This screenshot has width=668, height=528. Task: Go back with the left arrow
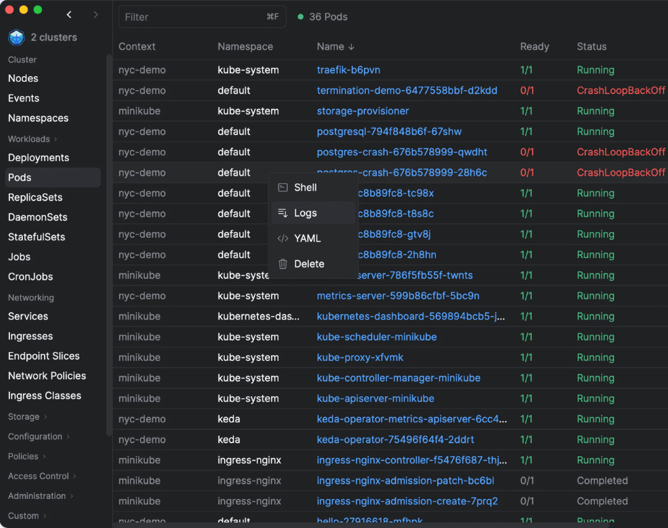[x=69, y=14]
